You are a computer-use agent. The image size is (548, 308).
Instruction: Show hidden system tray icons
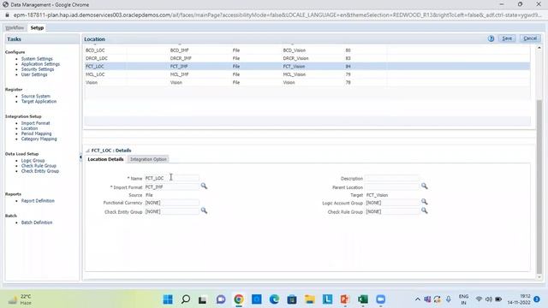417,299
